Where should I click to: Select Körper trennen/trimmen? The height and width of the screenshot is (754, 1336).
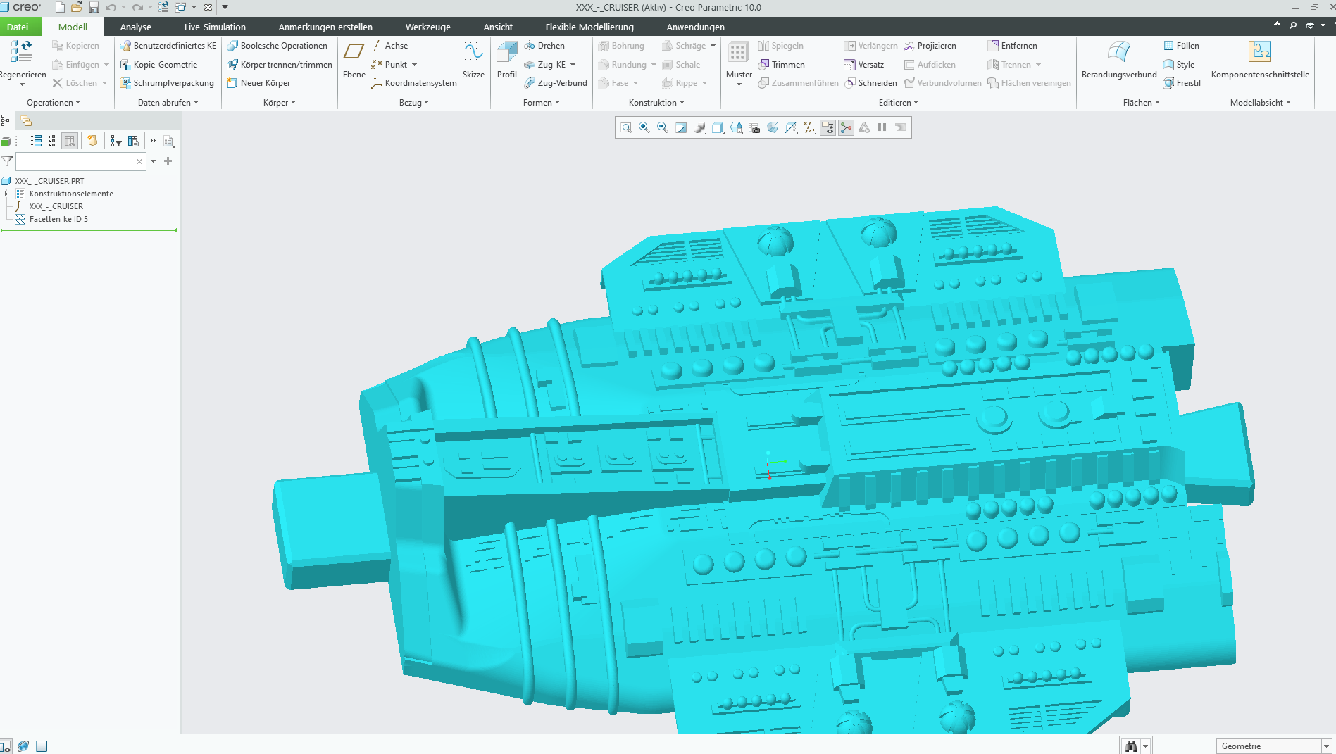coord(279,65)
